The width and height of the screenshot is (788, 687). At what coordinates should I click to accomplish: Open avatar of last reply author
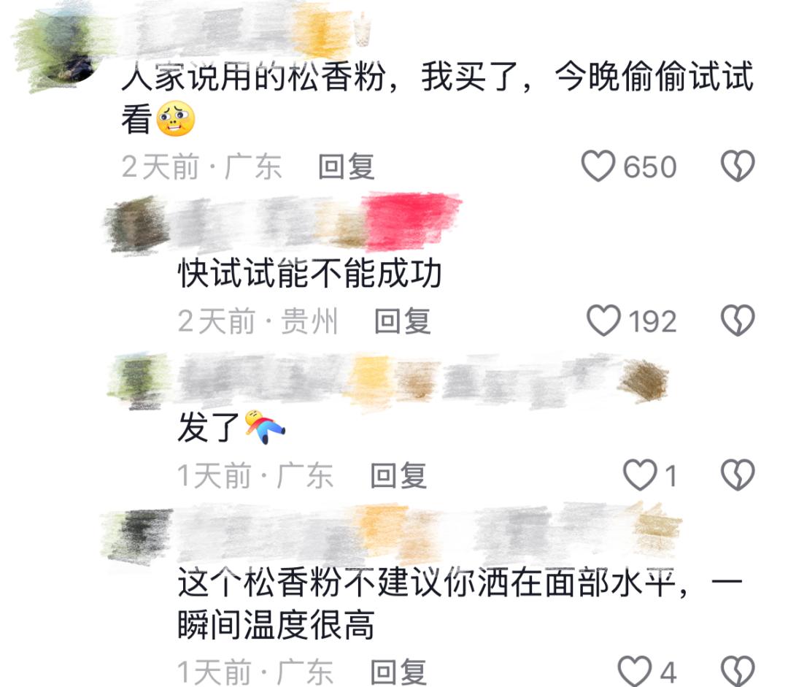pyautogui.click(x=136, y=535)
